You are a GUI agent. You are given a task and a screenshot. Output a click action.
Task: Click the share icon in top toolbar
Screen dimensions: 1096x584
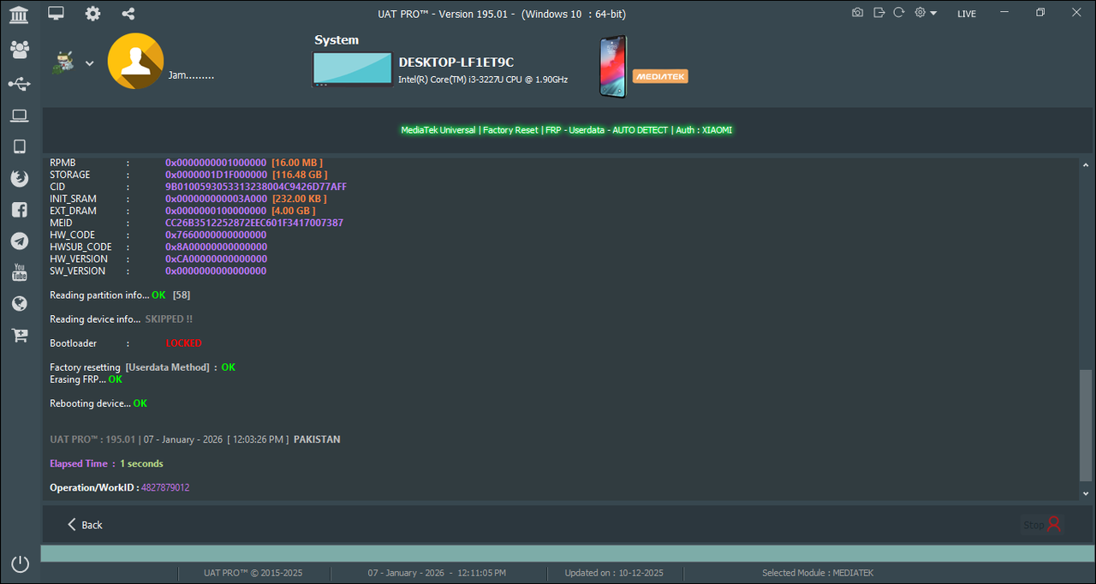pyautogui.click(x=128, y=13)
